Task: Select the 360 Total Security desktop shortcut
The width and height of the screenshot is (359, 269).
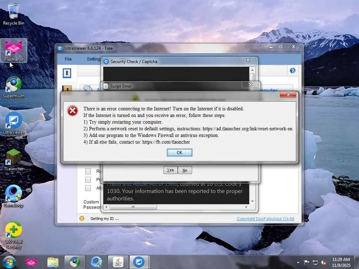Action: (14, 236)
